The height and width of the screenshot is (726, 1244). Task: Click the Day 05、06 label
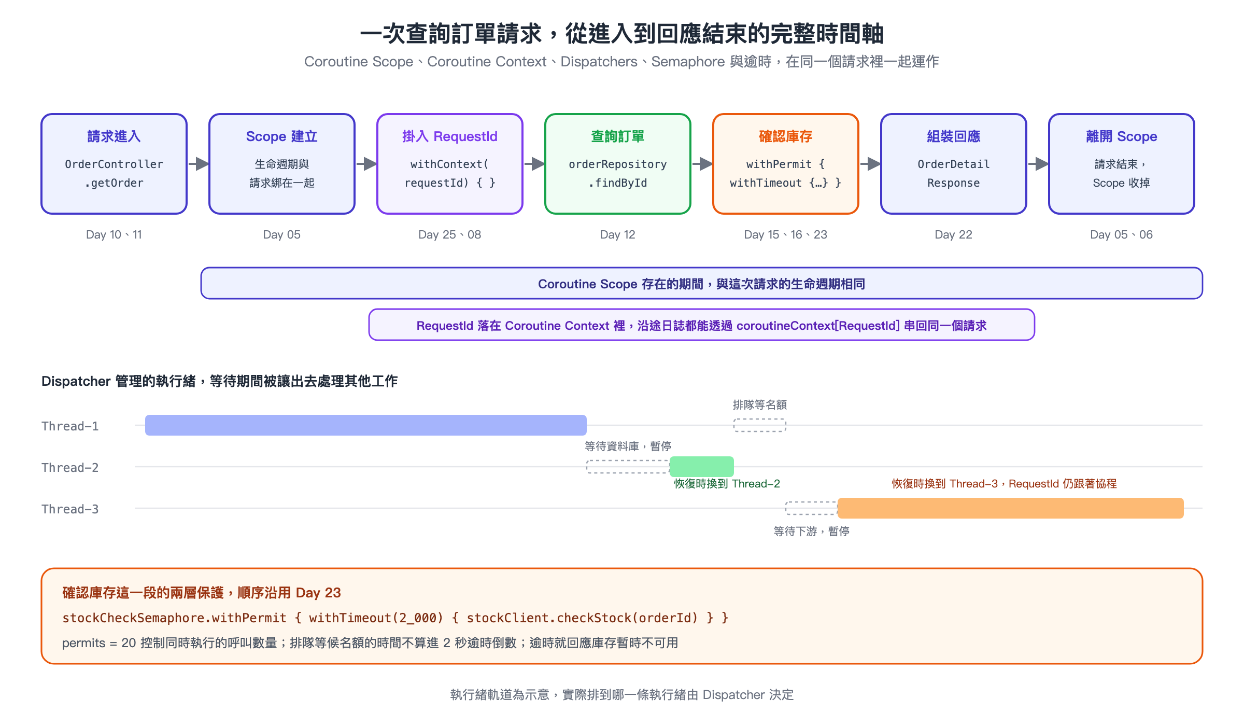1122,234
